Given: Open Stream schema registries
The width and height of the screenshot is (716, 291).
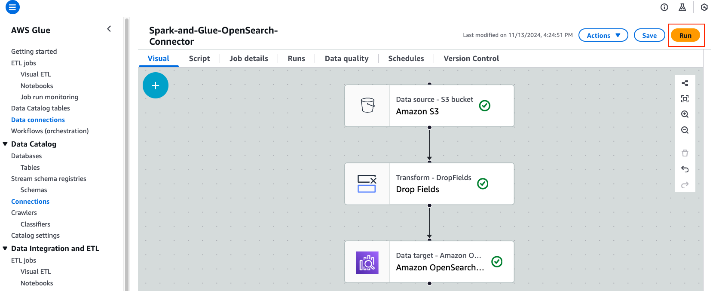Looking at the screenshot, I should pos(49,179).
